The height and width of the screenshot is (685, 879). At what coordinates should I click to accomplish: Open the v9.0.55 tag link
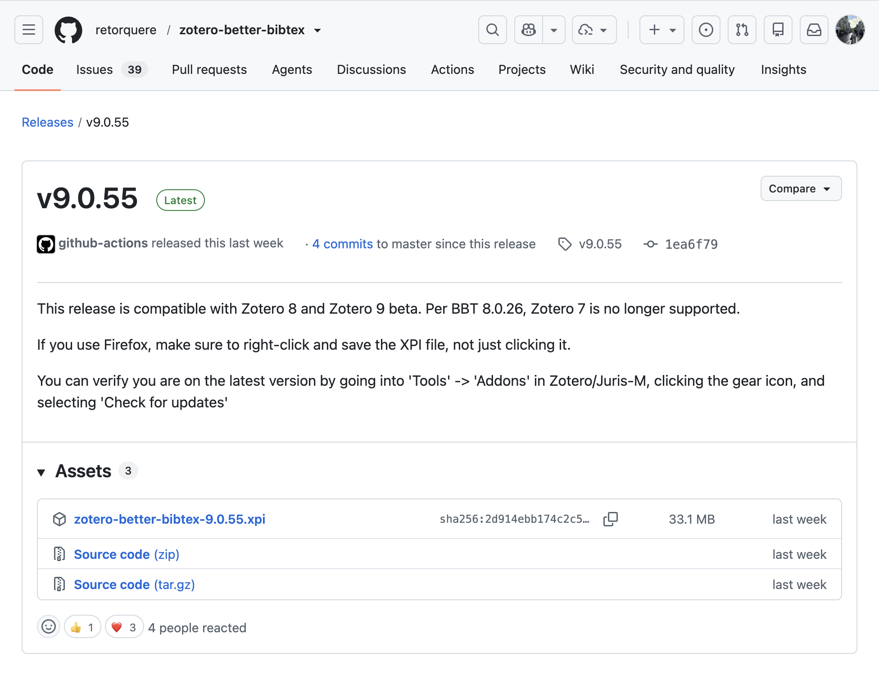[600, 244]
